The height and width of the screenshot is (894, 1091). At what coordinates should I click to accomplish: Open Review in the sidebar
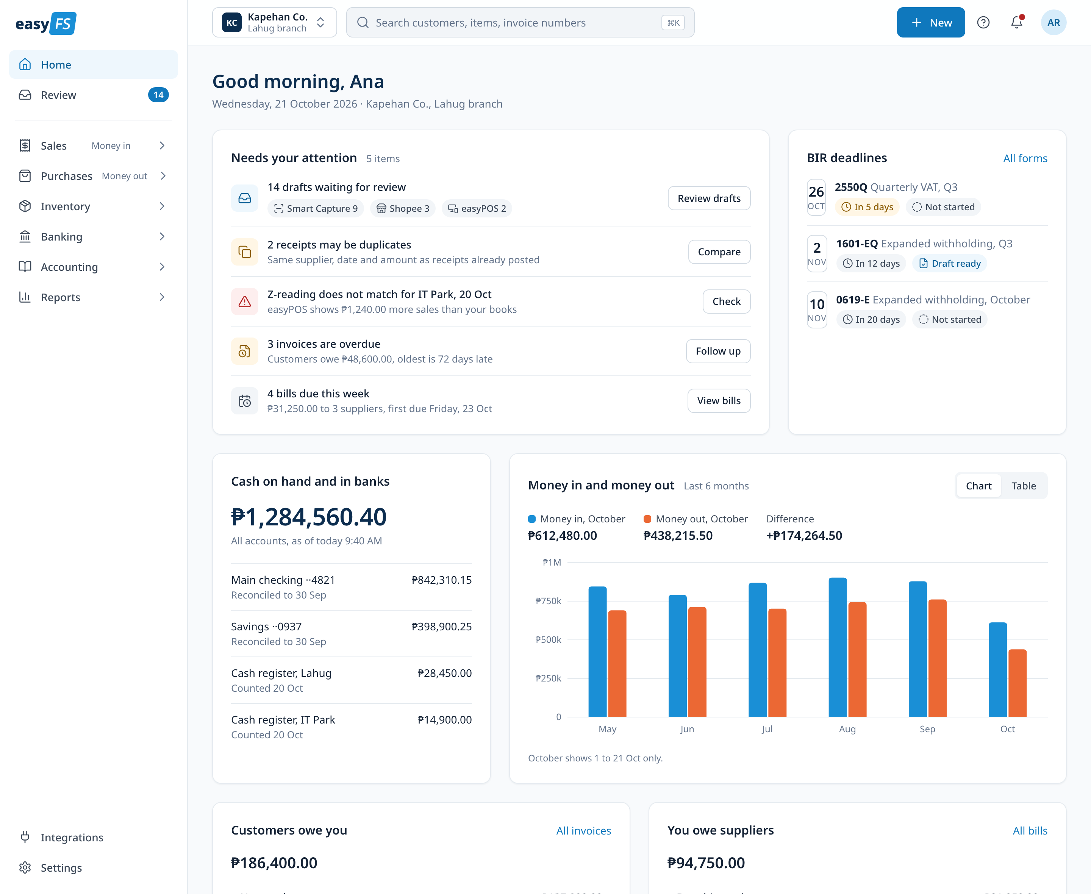(94, 95)
